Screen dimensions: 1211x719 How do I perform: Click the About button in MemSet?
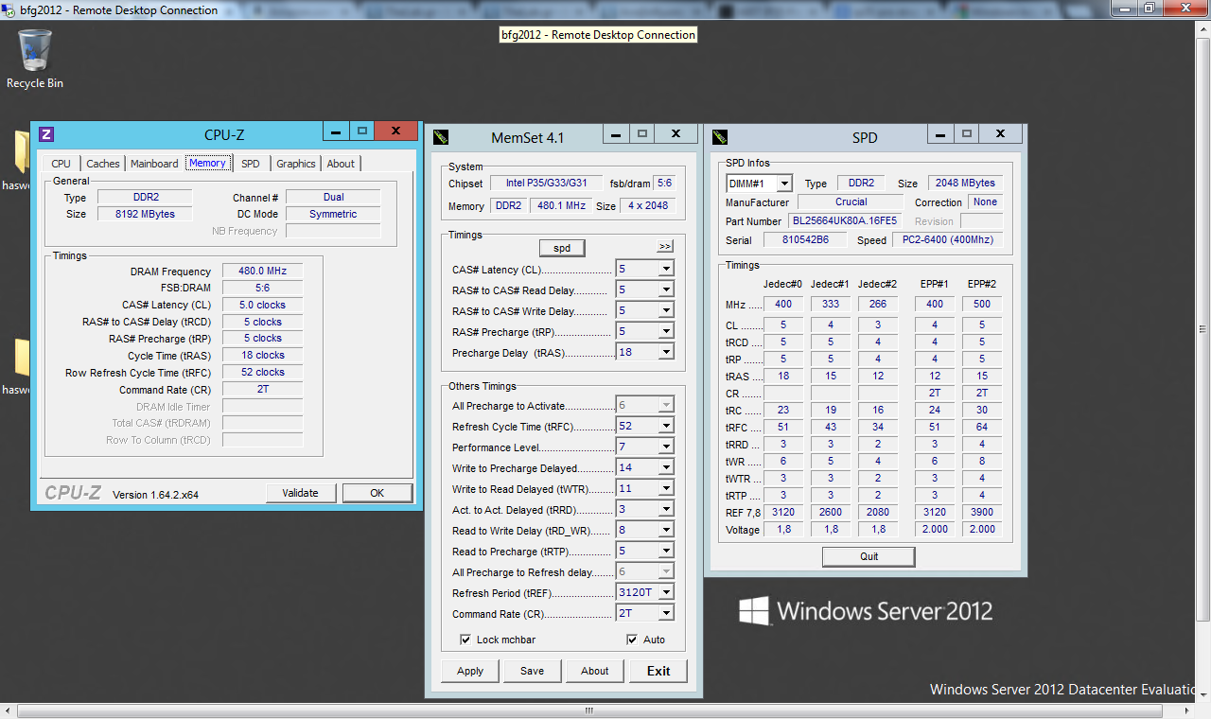(595, 671)
